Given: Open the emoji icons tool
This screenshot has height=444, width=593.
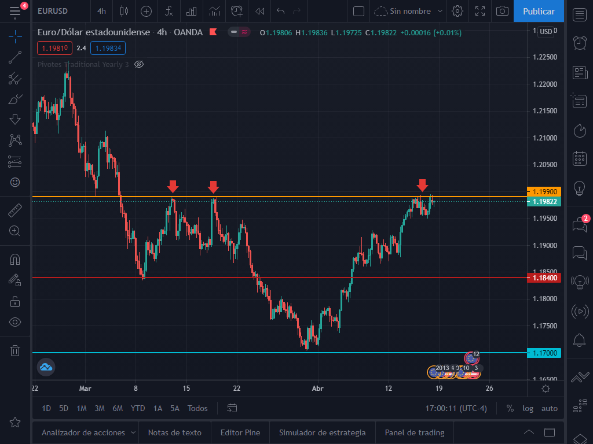Looking at the screenshot, I should pyautogui.click(x=15, y=182).
